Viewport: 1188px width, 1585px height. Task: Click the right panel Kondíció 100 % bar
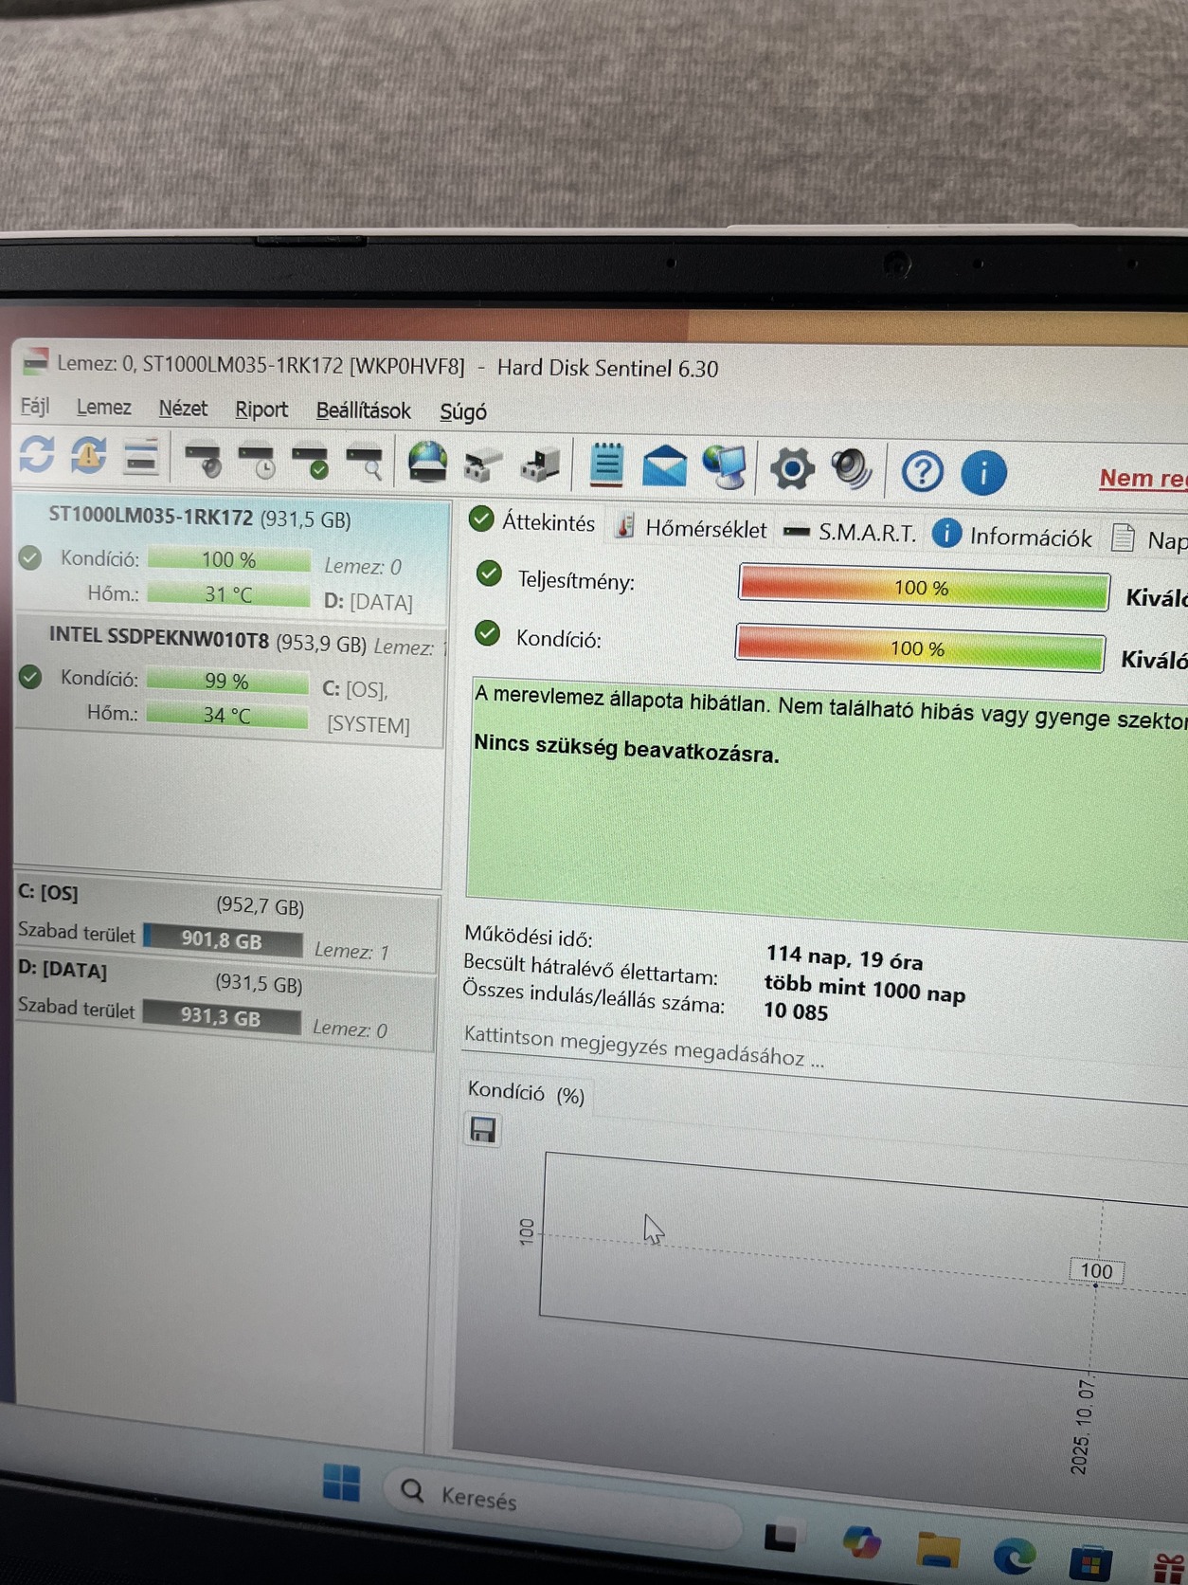(920, 648)
